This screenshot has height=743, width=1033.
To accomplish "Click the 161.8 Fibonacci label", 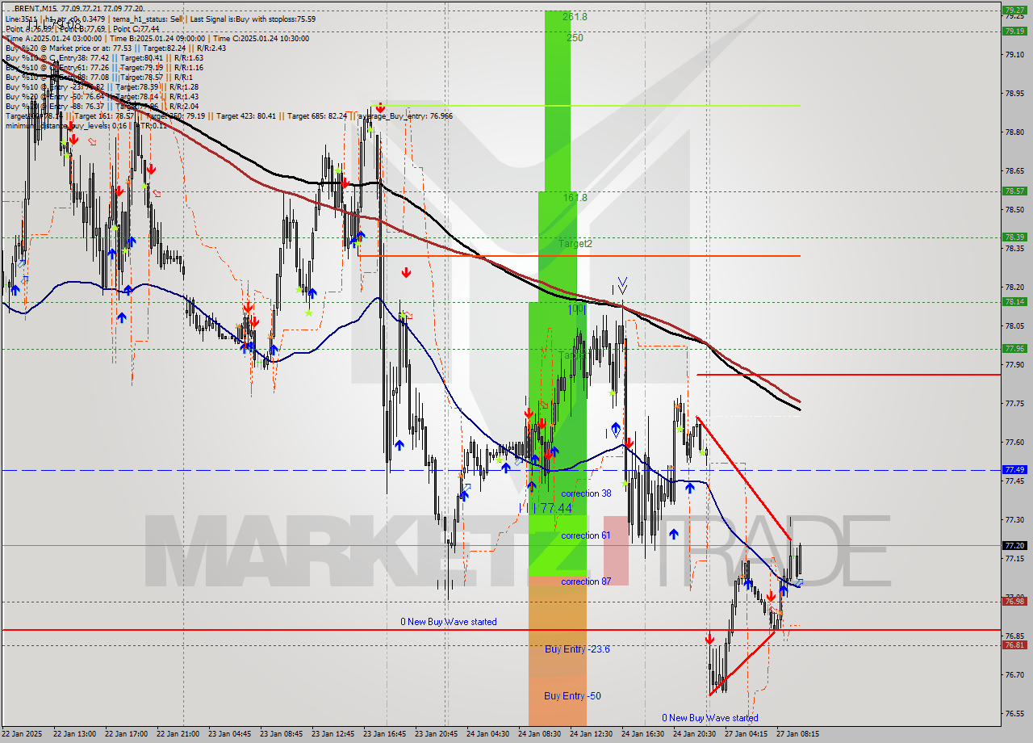I will pyautogui.click(x=575, y=197).
